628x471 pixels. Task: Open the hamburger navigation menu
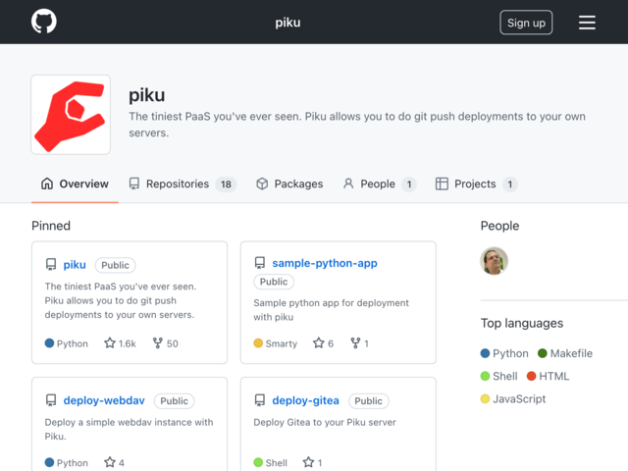[587, 23]
